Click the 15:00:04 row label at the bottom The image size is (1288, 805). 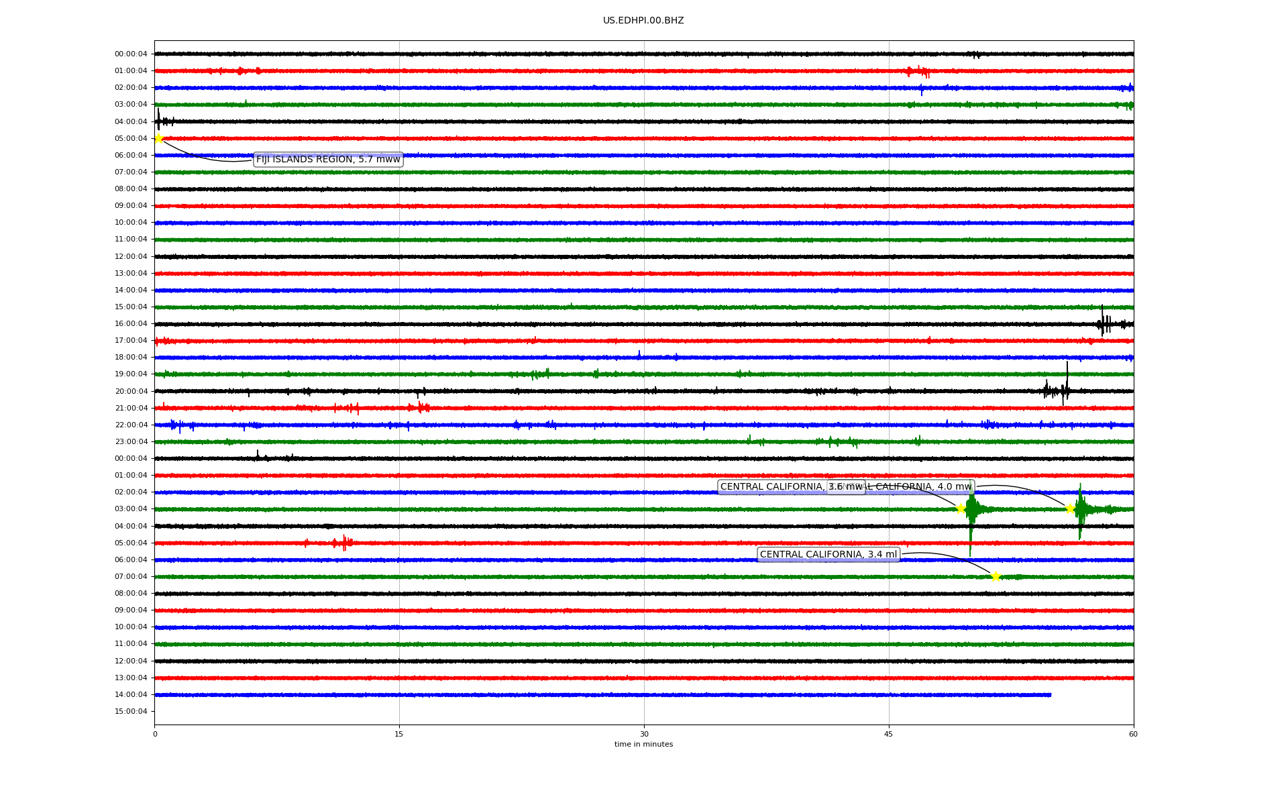pyautogui.click(x=131, y=712)
